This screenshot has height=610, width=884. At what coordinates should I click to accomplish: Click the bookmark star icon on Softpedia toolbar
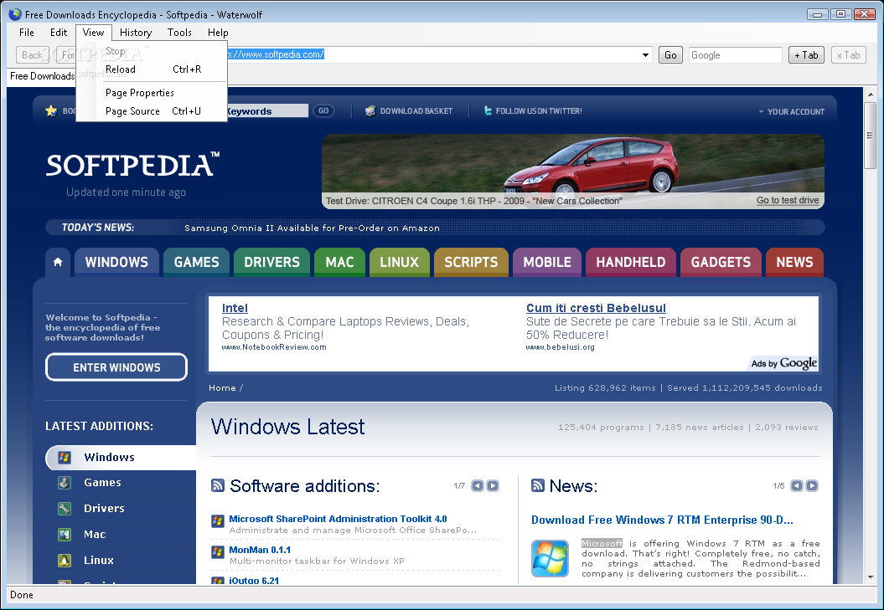coord(51,110)
